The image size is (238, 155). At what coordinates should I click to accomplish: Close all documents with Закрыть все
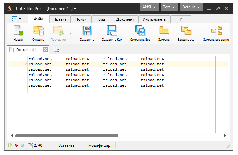click(186, 33)
